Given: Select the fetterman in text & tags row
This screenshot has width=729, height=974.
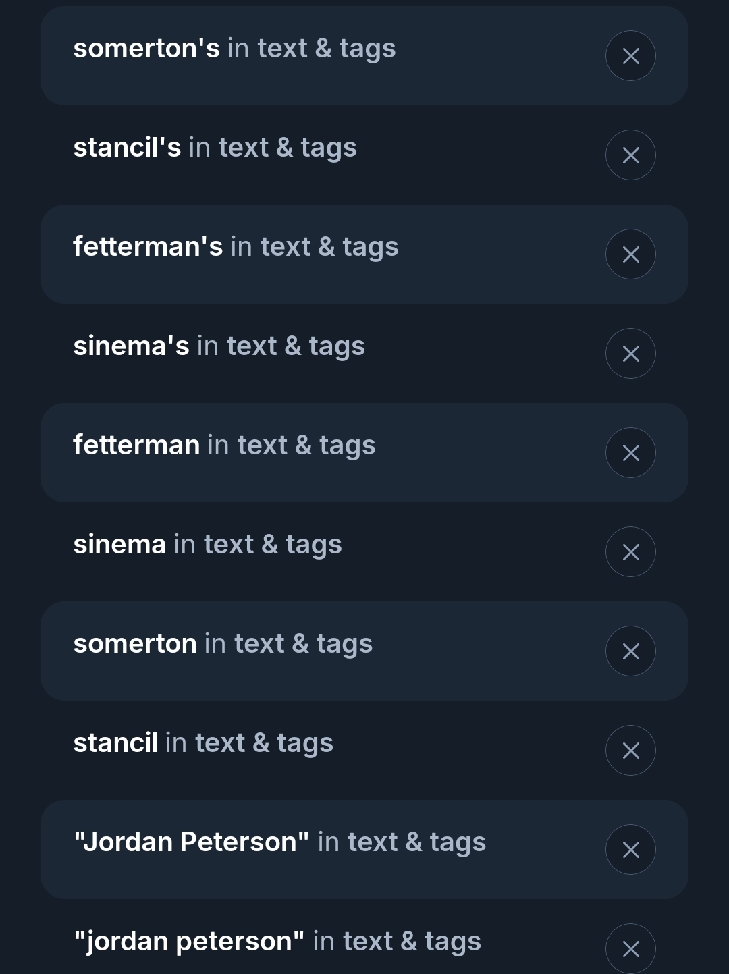Looking at the screenshot, I should pyautogui.click(x=224, y=445).
